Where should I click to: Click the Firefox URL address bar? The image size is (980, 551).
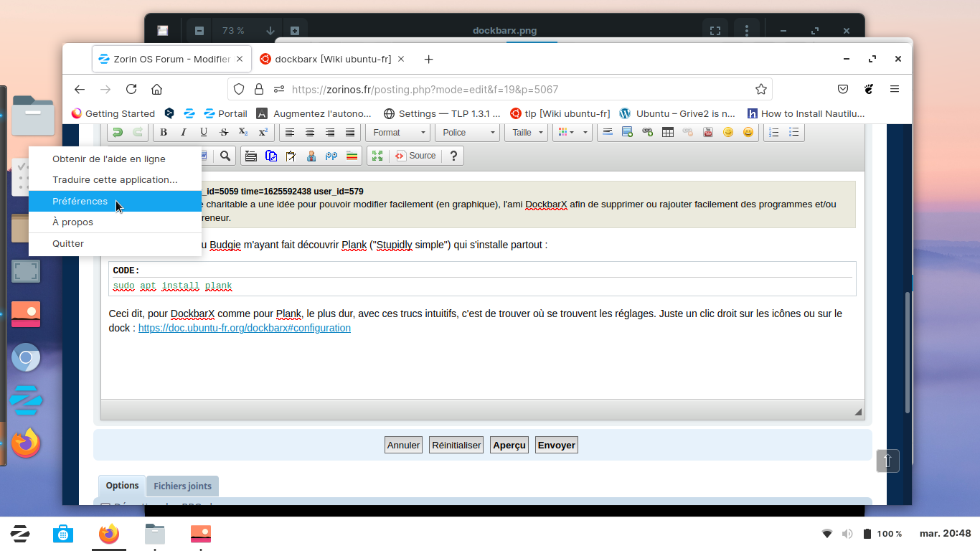pos(502,90)
